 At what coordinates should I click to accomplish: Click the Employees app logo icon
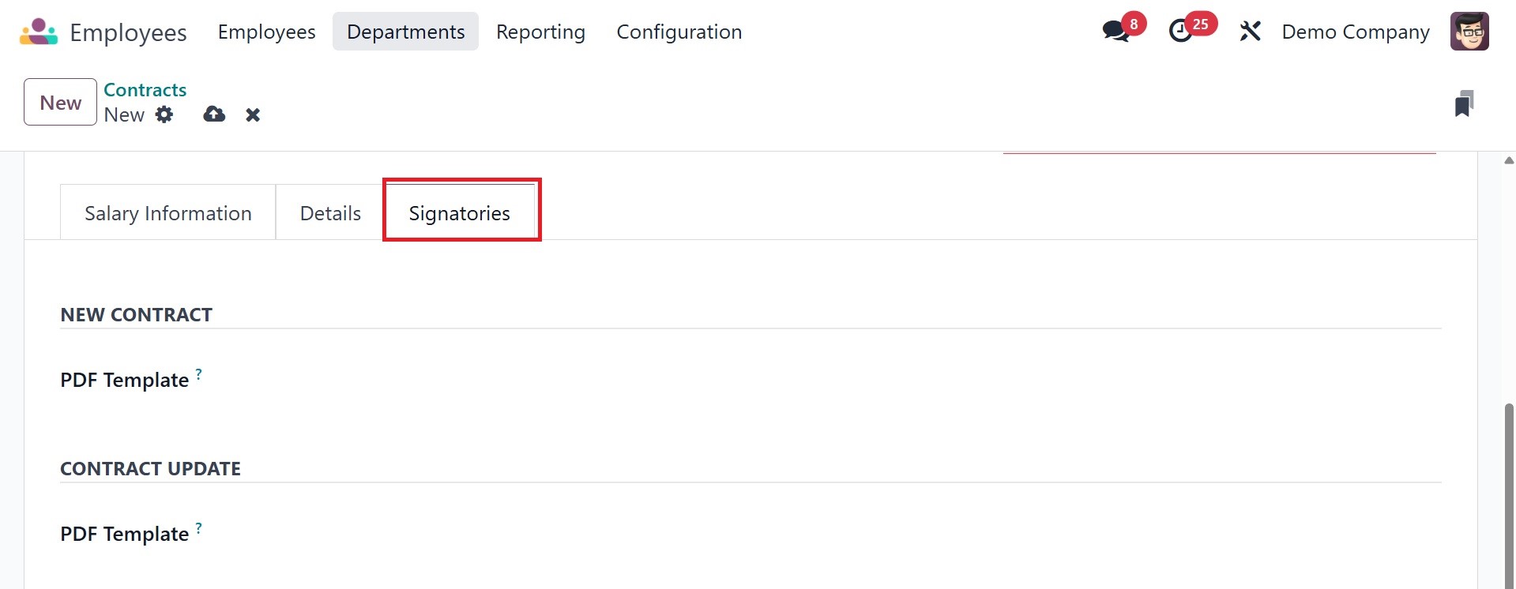tap(39, 32)
